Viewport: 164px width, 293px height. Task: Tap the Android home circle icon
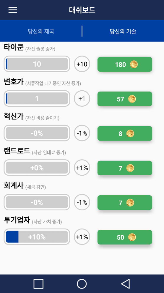(x=82, y=284)
